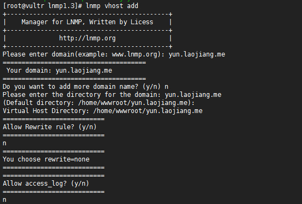Viewport: 302px width, 204px height.
Task: Click 'Allow Rewrite rule? (y/n)' prompt
Action: pyautogui.click(x=50, y=127)
